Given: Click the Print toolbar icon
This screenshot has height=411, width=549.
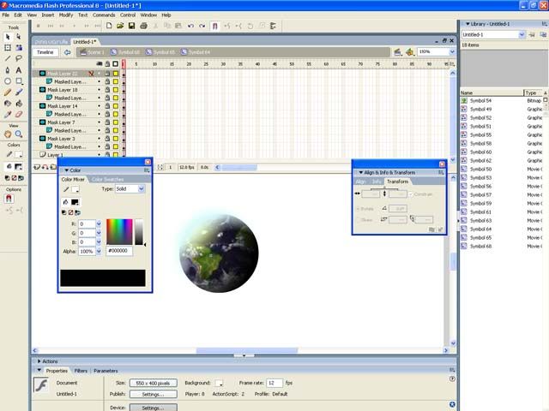Looking at the screenshot, I should pyautogui.click(x=143, y=26).
